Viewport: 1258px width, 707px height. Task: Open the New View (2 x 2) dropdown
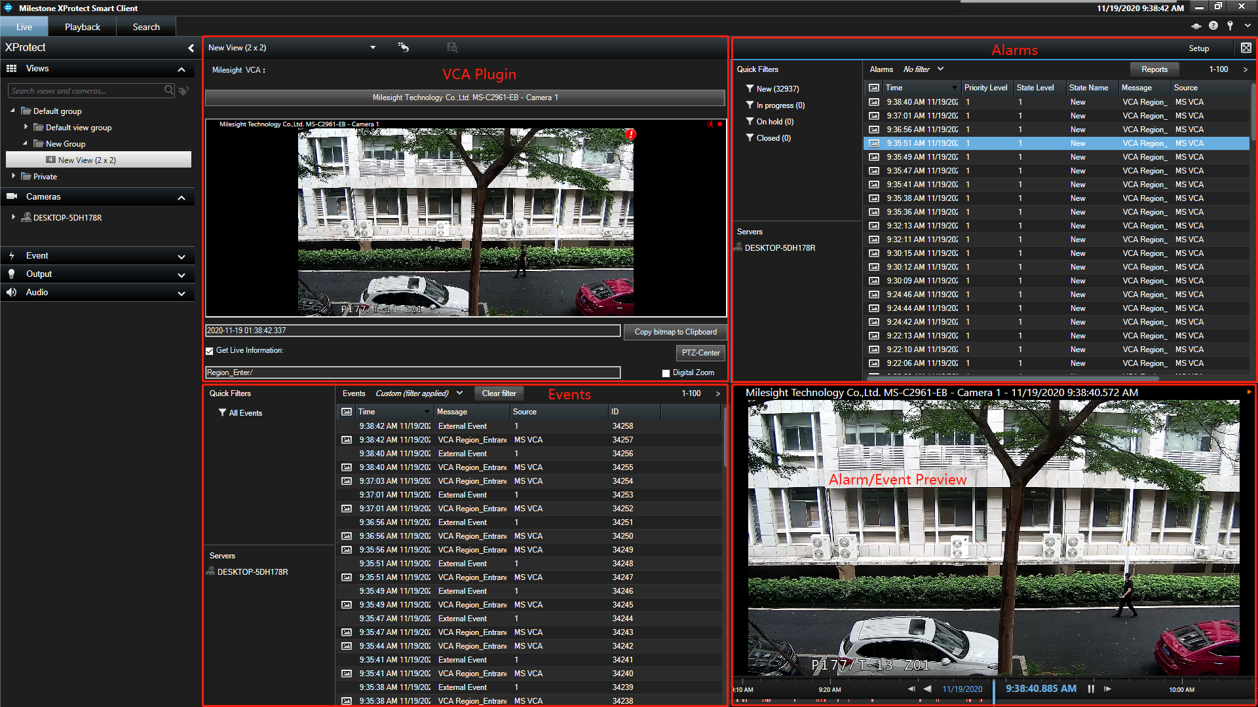373,48
